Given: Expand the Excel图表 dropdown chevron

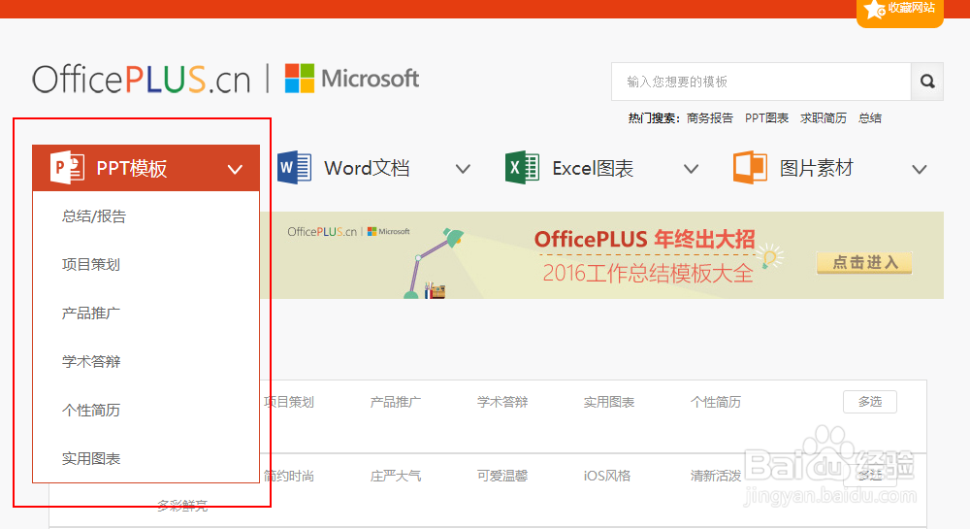Looking at the screenshot, I should pos(691,169).
